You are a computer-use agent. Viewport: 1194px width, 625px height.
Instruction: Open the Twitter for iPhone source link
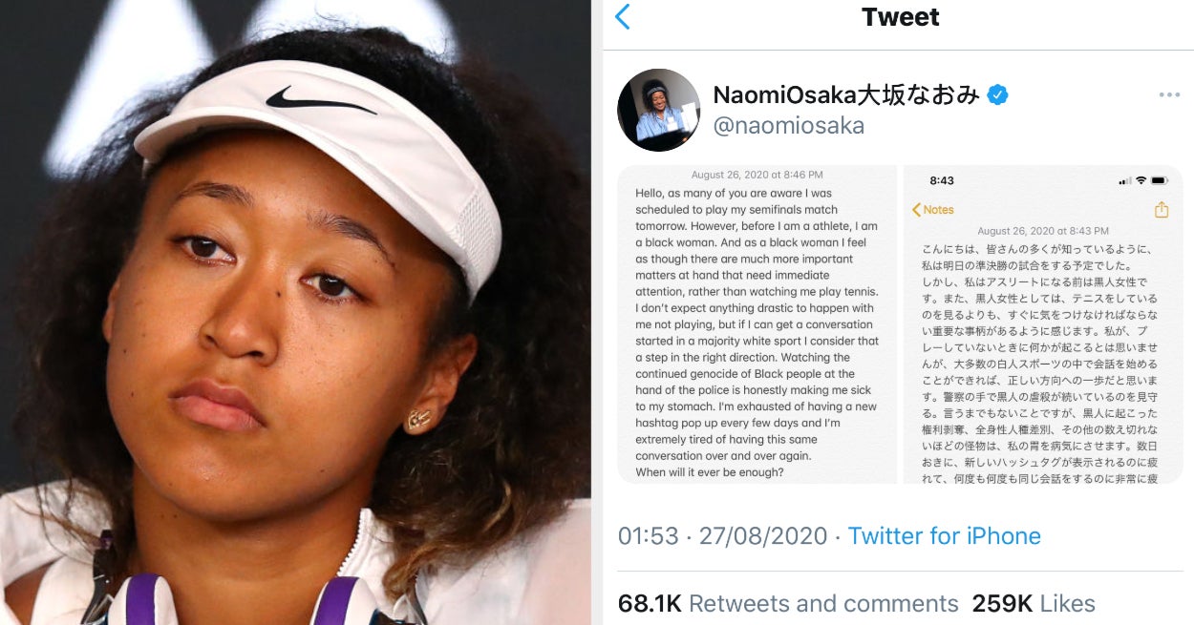point(944,536)
